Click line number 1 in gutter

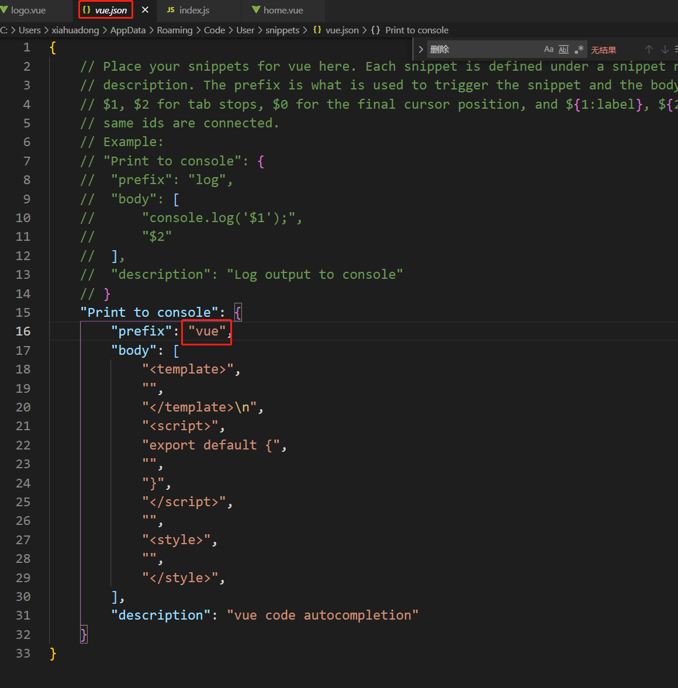(x=27, y=47)
